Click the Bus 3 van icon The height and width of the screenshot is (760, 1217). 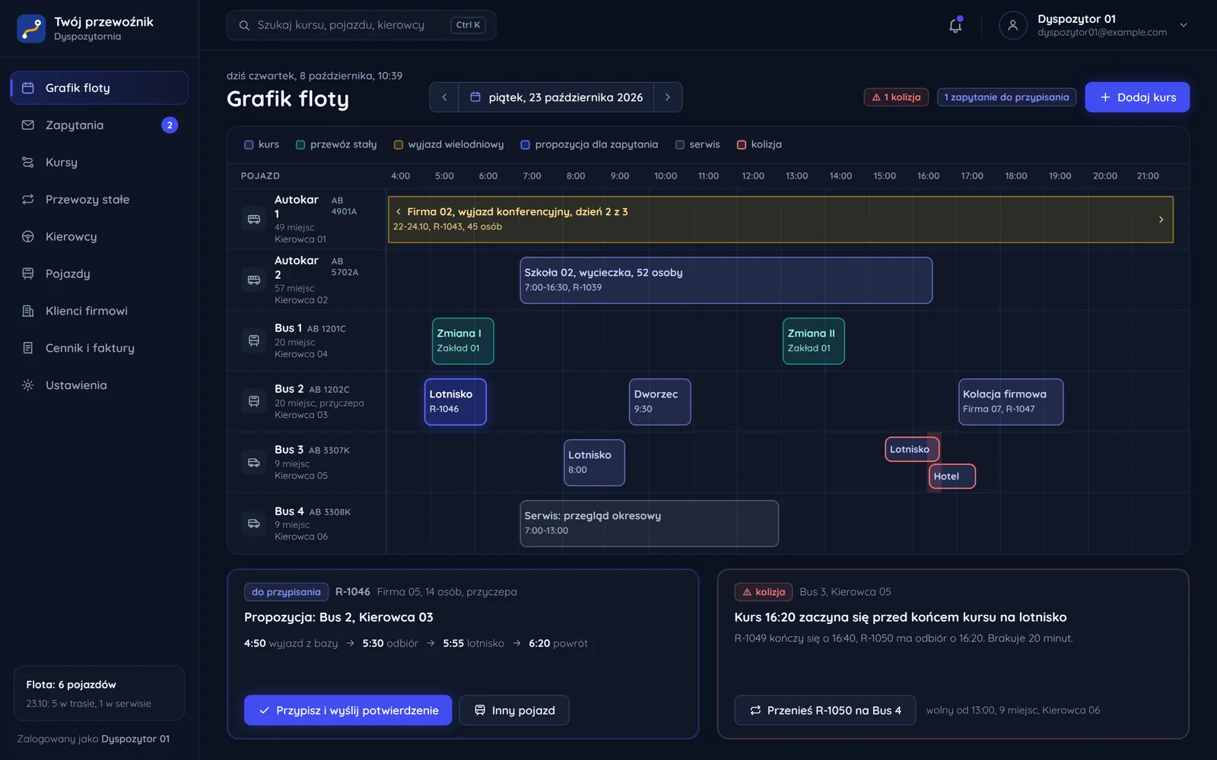254,462
